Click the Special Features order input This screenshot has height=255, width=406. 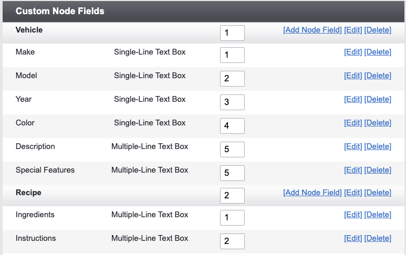(232, 173)
